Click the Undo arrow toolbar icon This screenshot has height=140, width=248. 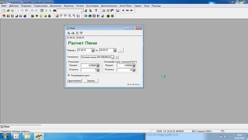(46, 10)
